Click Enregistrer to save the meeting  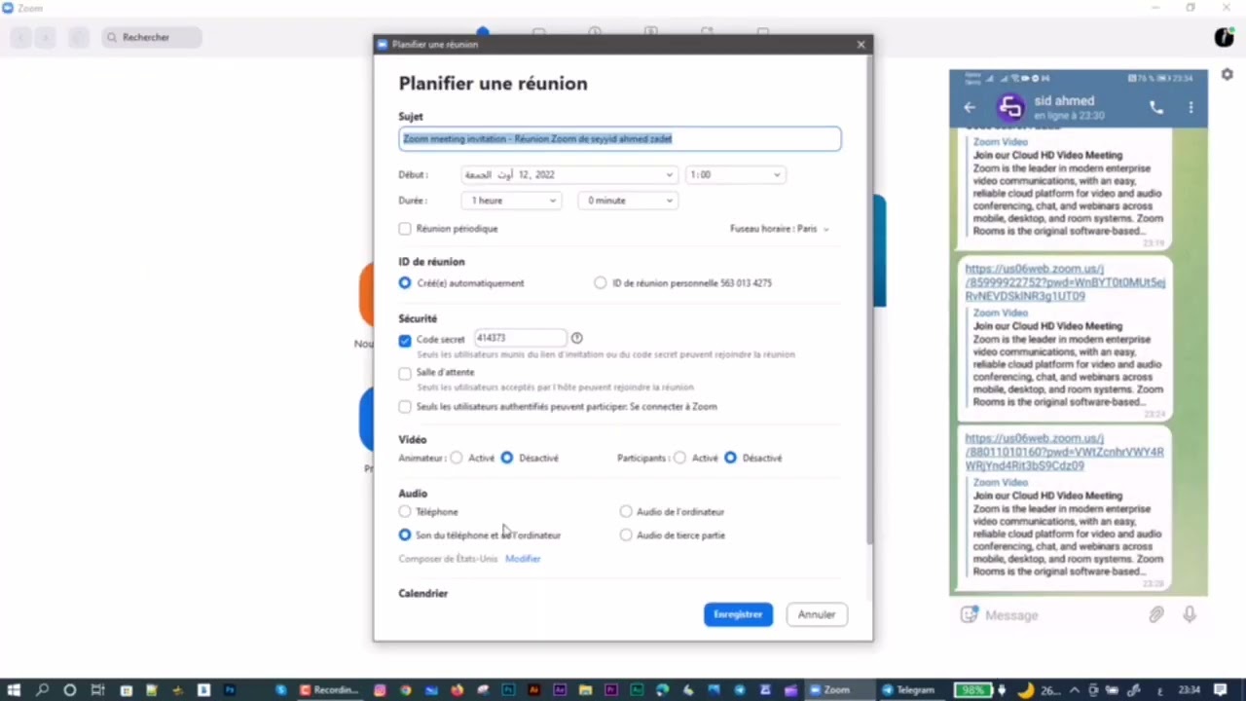point(738,614)
